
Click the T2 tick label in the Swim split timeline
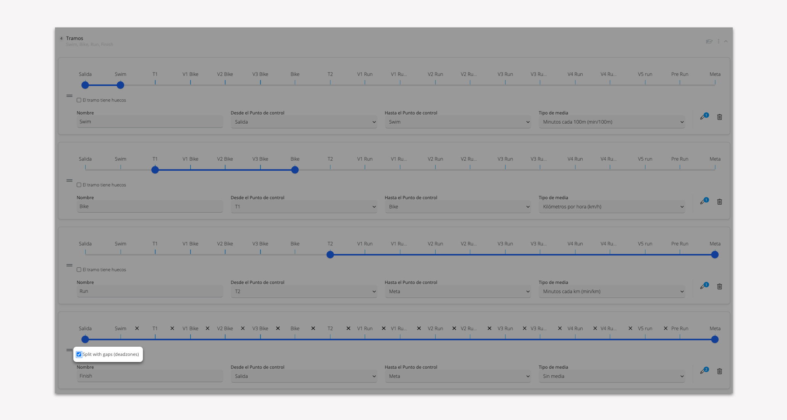point(330,74)
